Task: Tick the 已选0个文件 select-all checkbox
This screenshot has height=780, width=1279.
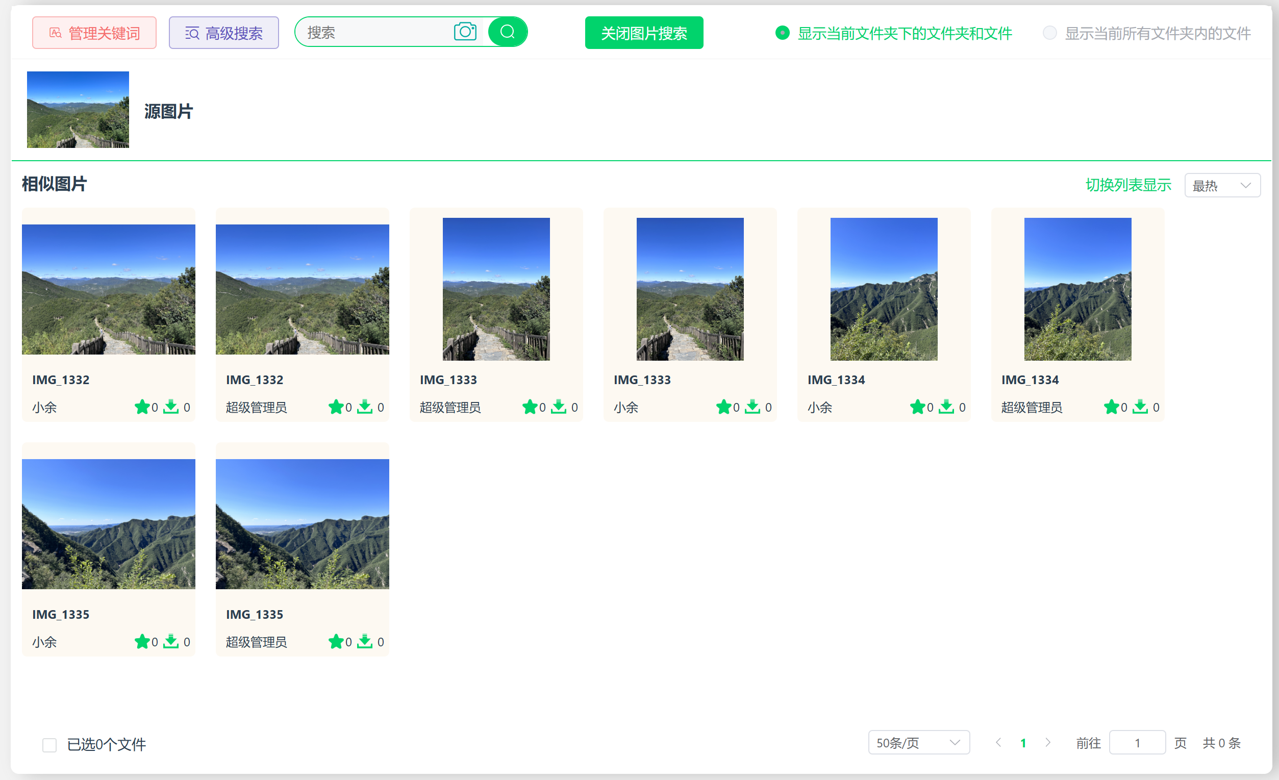Action: point(49,745)
